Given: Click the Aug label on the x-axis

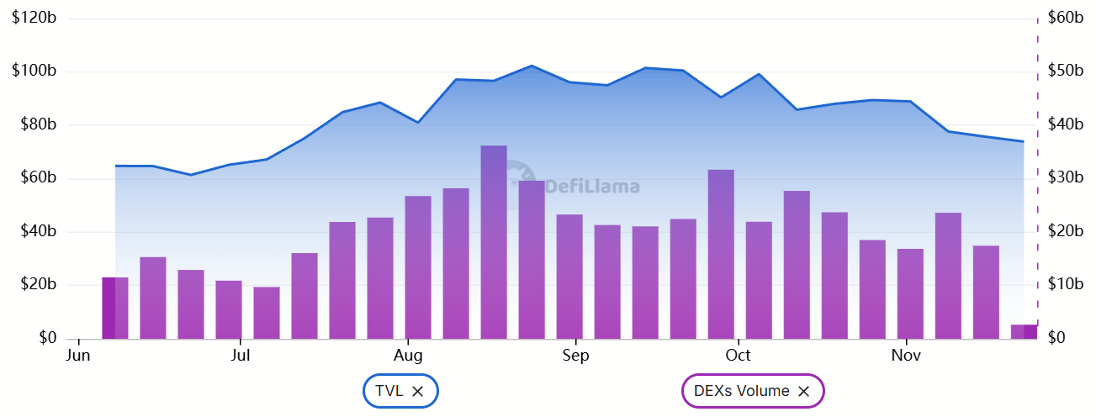Looking at the screenshot, I should tap(408, 356).
